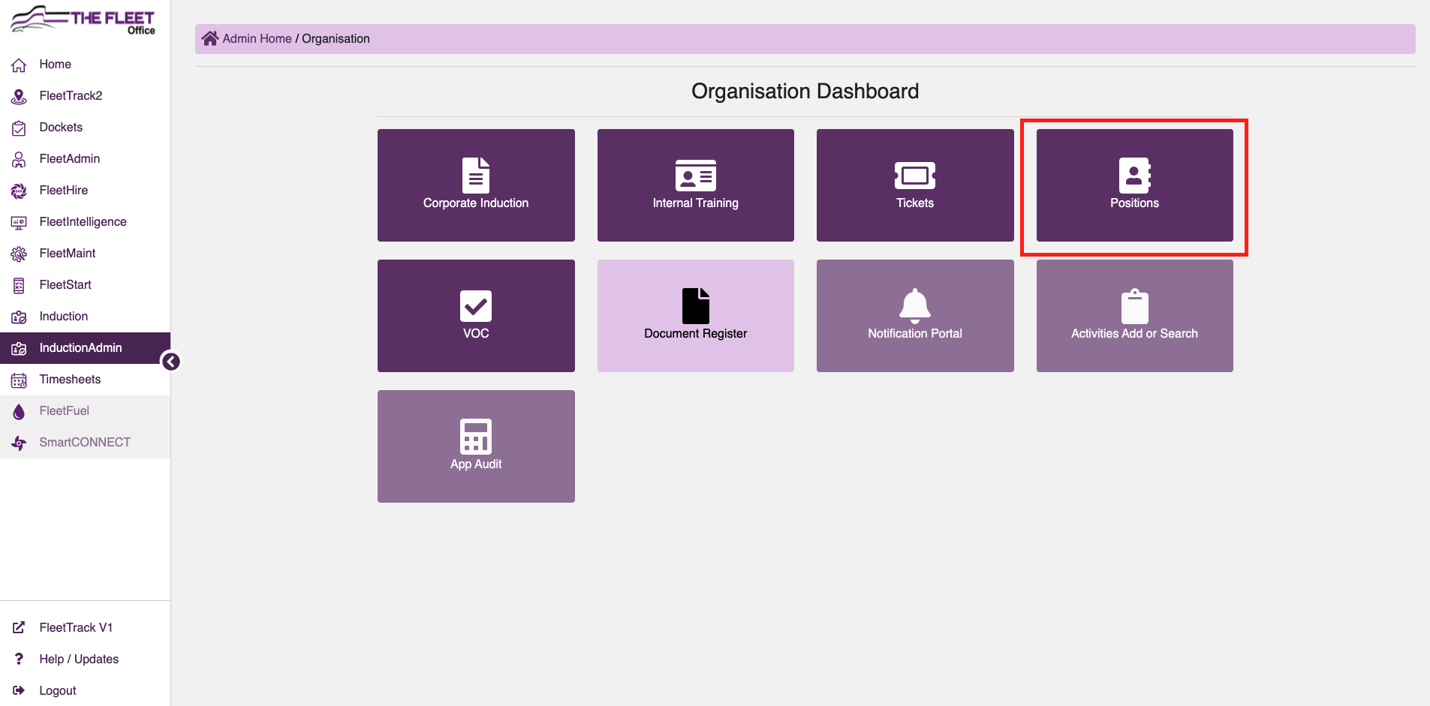
Task: Click the FleetStart checklist icon
Action: point(19,286)
